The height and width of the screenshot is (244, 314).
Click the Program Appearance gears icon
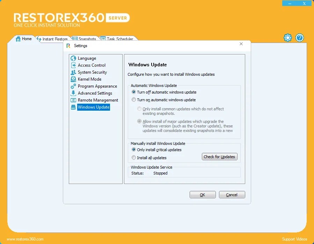[73, 86]
